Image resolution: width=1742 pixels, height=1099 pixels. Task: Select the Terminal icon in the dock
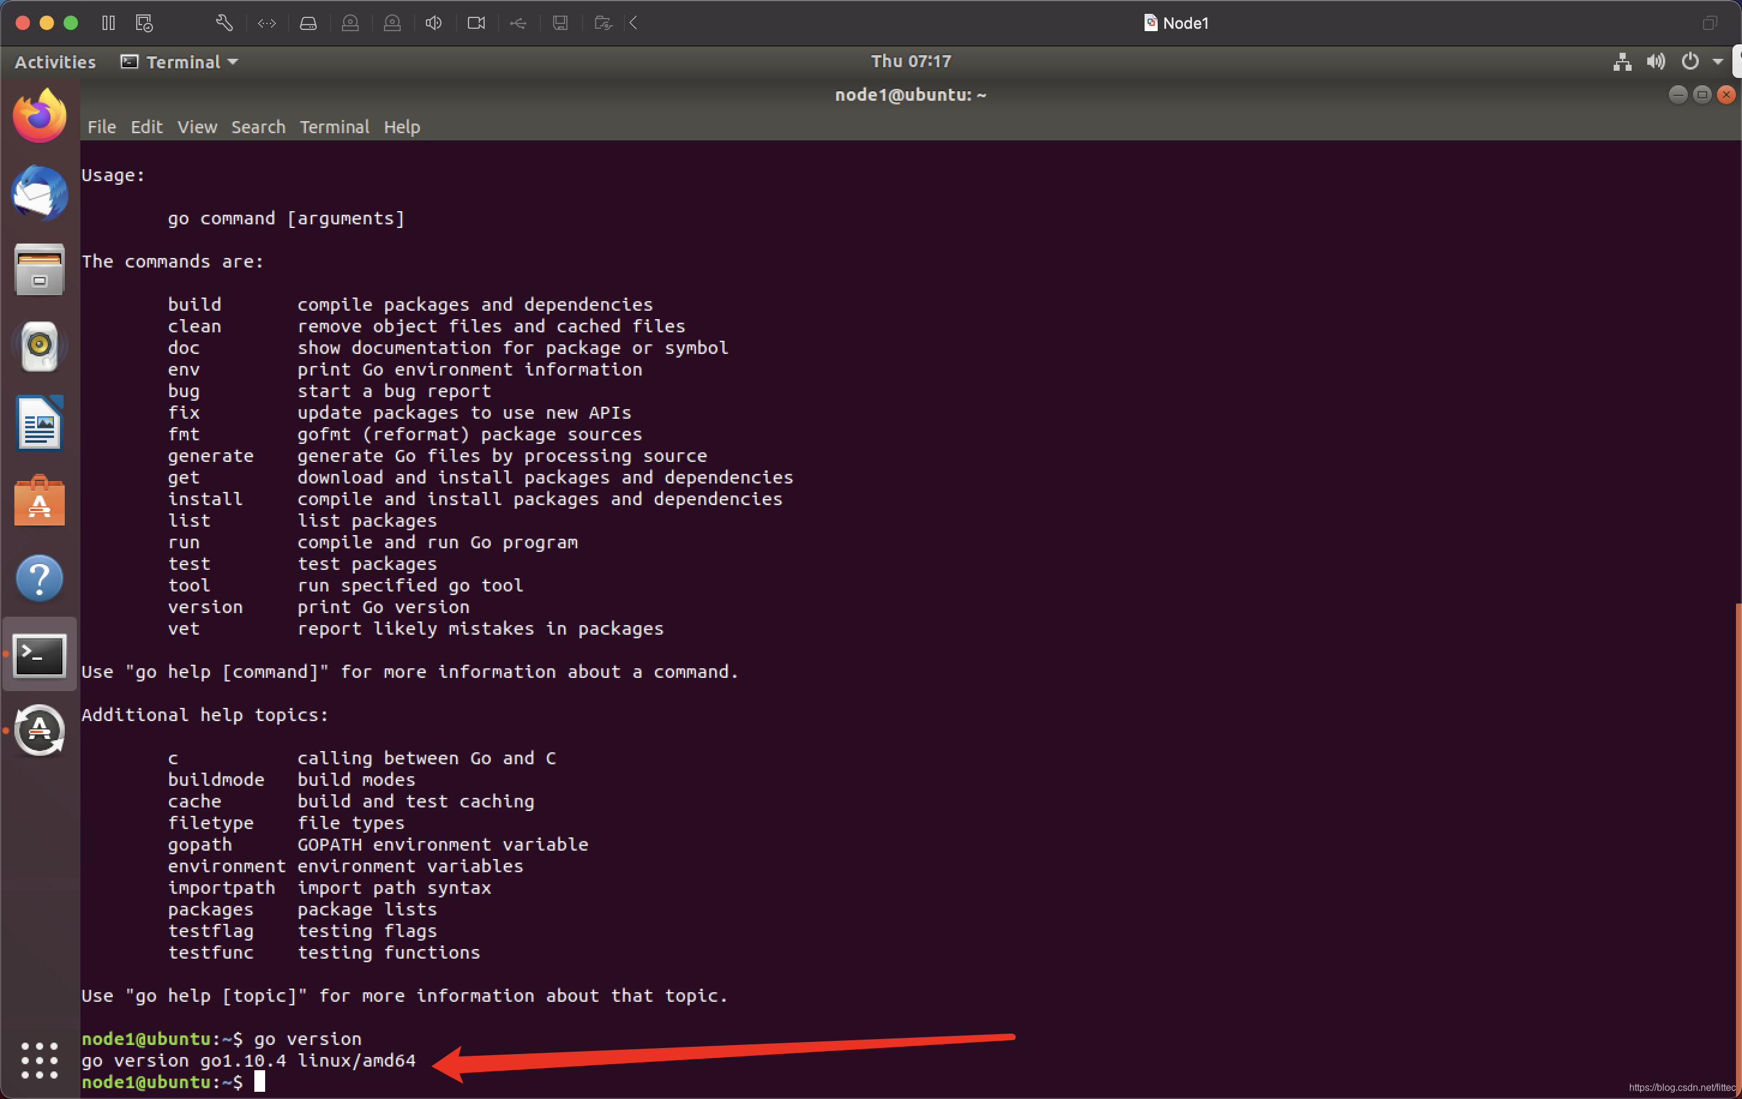pyautogui.click(x=40, y=654)
